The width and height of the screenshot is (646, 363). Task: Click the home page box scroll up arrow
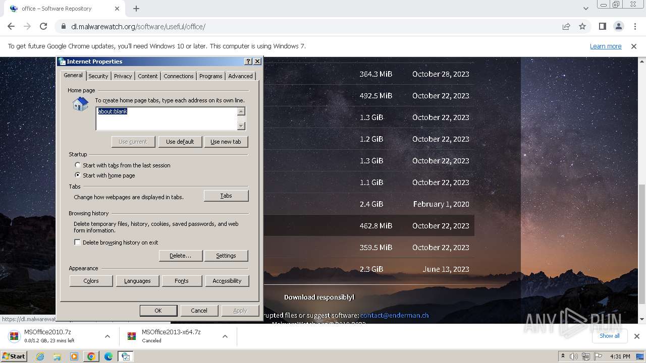241,111
